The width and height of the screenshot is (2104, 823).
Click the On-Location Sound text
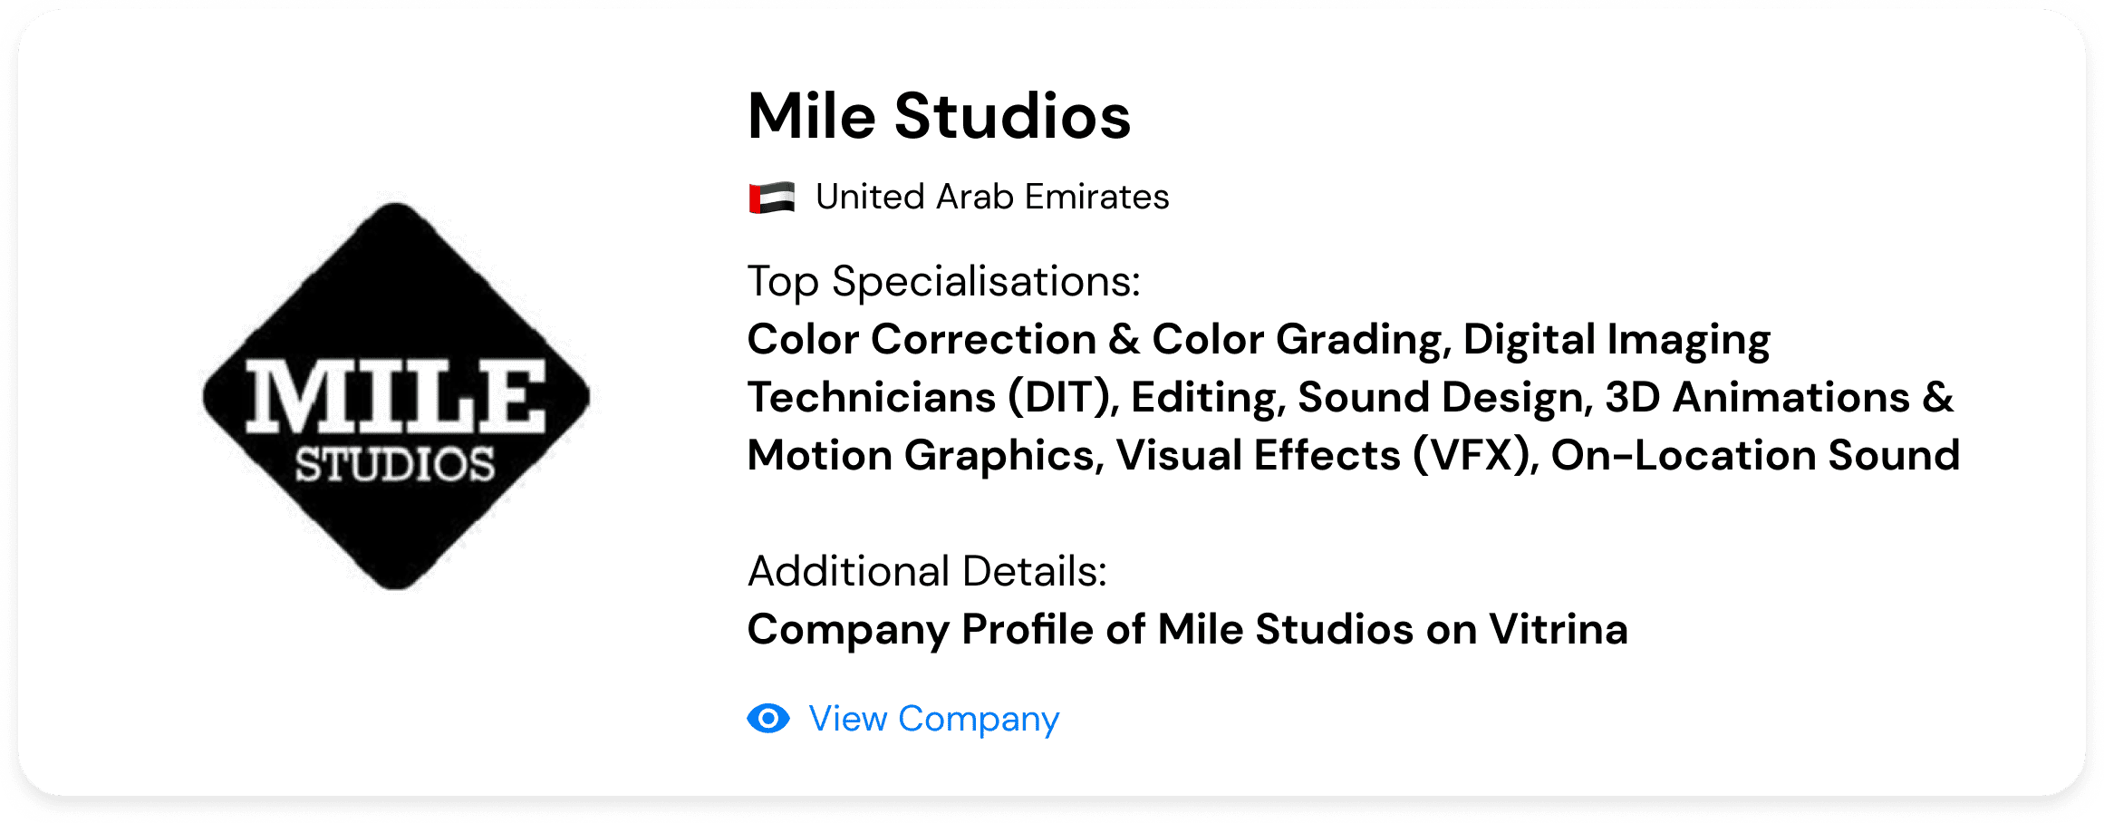[1755, 456]
